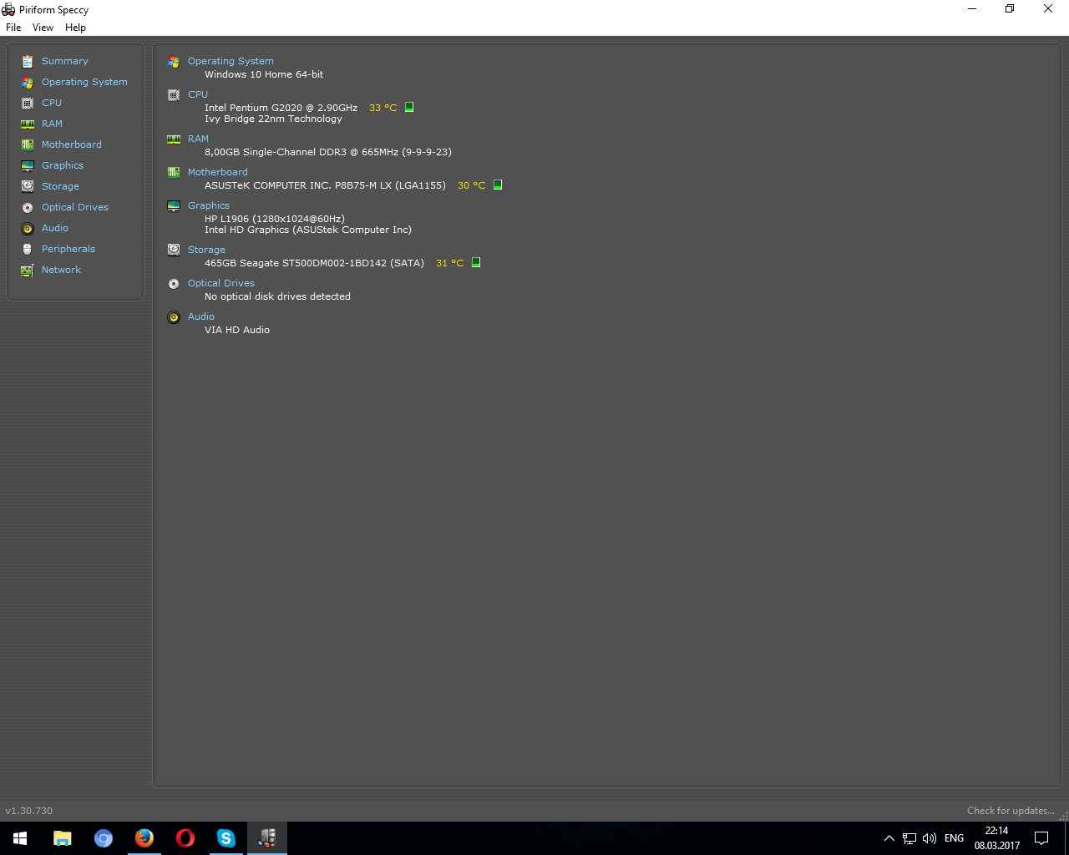Click the ENG language indicator
The height and width of the screenshot is (855, 1069).
click(x=954, y=838)
